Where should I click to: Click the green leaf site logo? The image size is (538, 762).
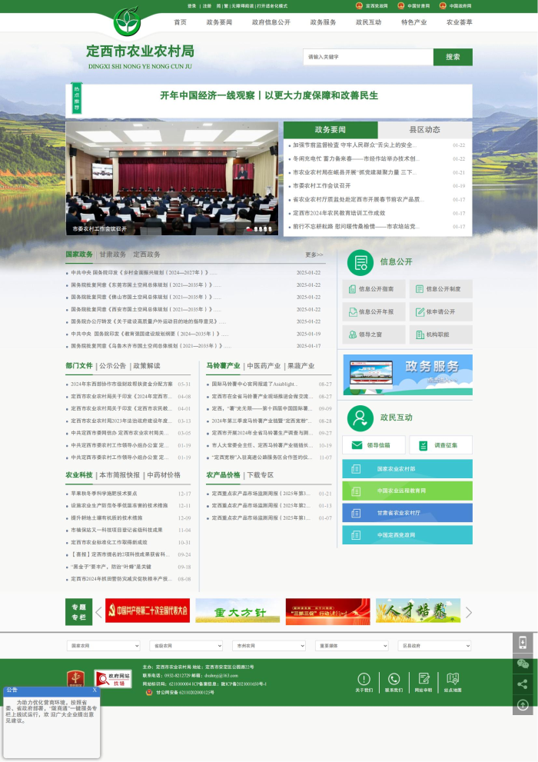[127, 22]
